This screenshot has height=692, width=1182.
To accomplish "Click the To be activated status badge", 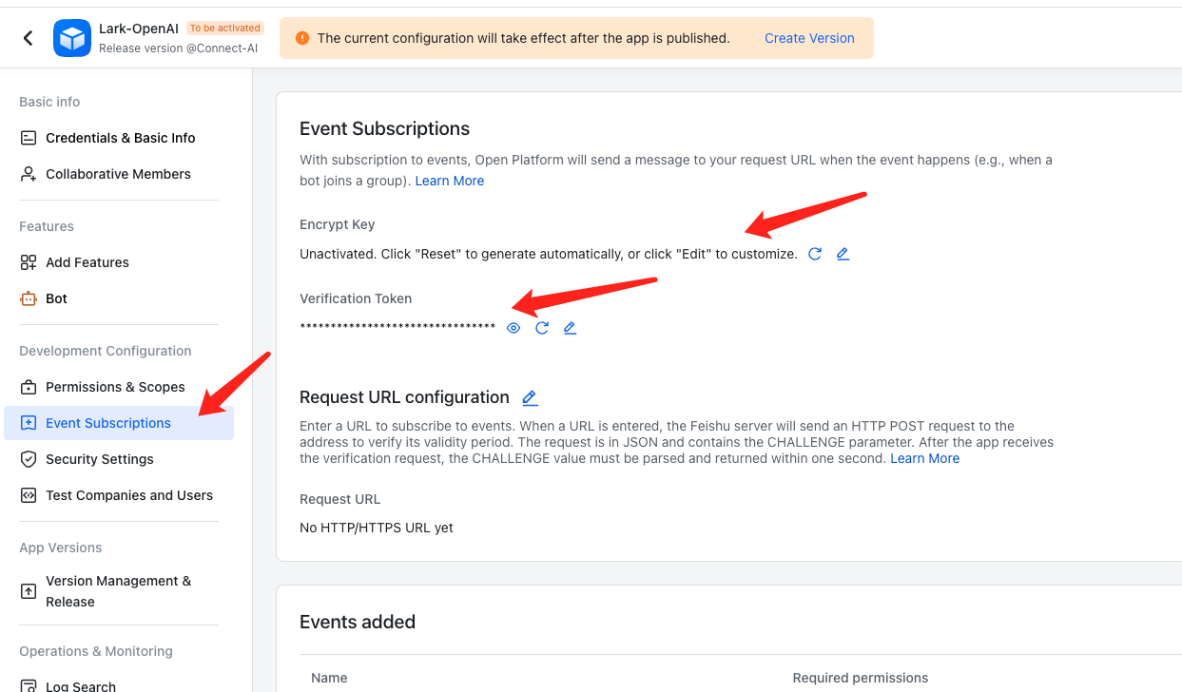I will pyautogui.click(x=225, y=27).
